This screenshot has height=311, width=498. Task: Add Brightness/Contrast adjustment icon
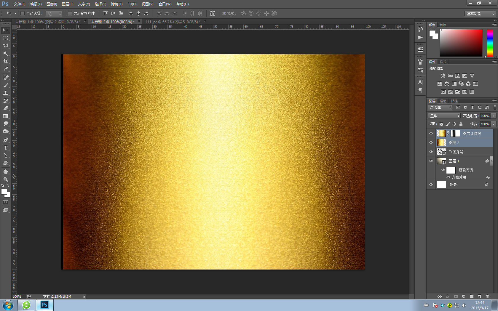tap(443, 76)
